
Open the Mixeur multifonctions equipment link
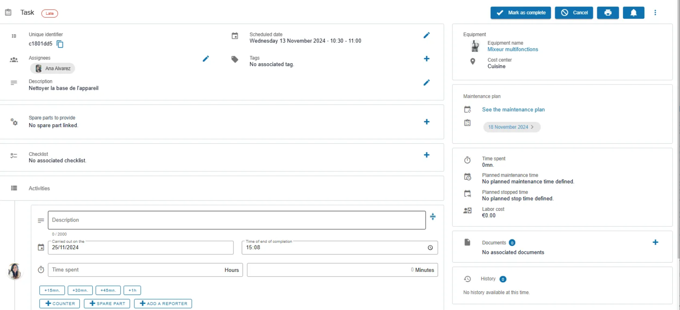(x=513, y=50)
